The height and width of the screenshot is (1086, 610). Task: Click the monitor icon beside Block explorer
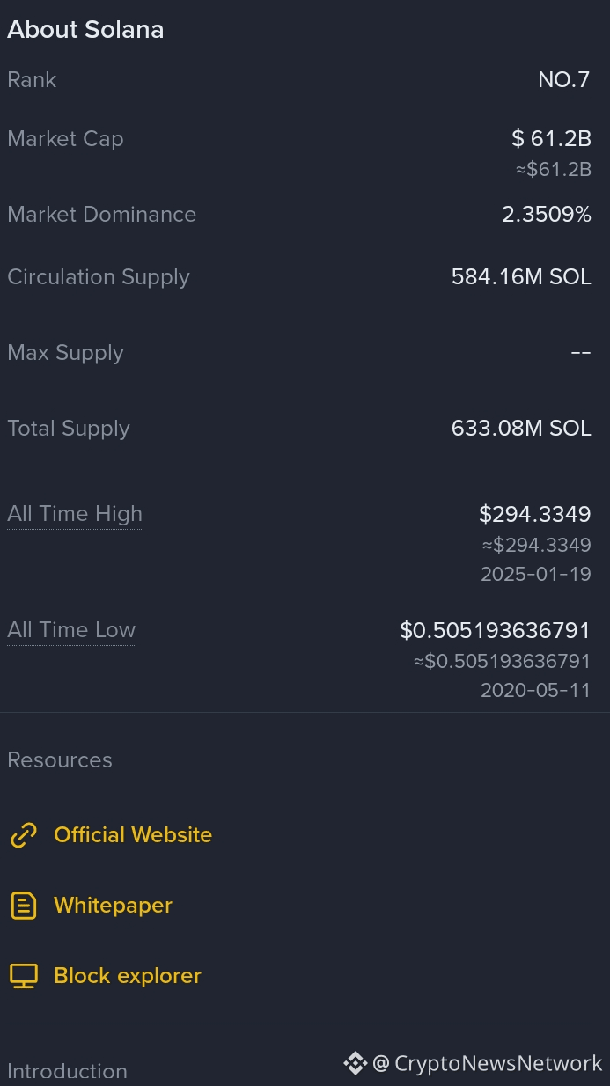pyautogui.click(x=24, y=976)
